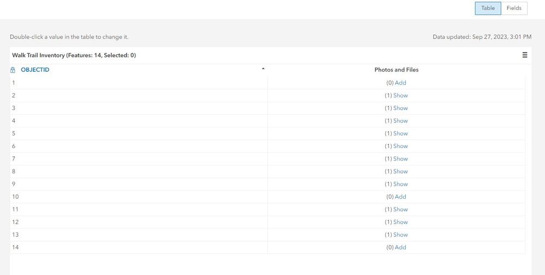Click the Photos and Files column header

pyautogui.click(x=396, y=70)
